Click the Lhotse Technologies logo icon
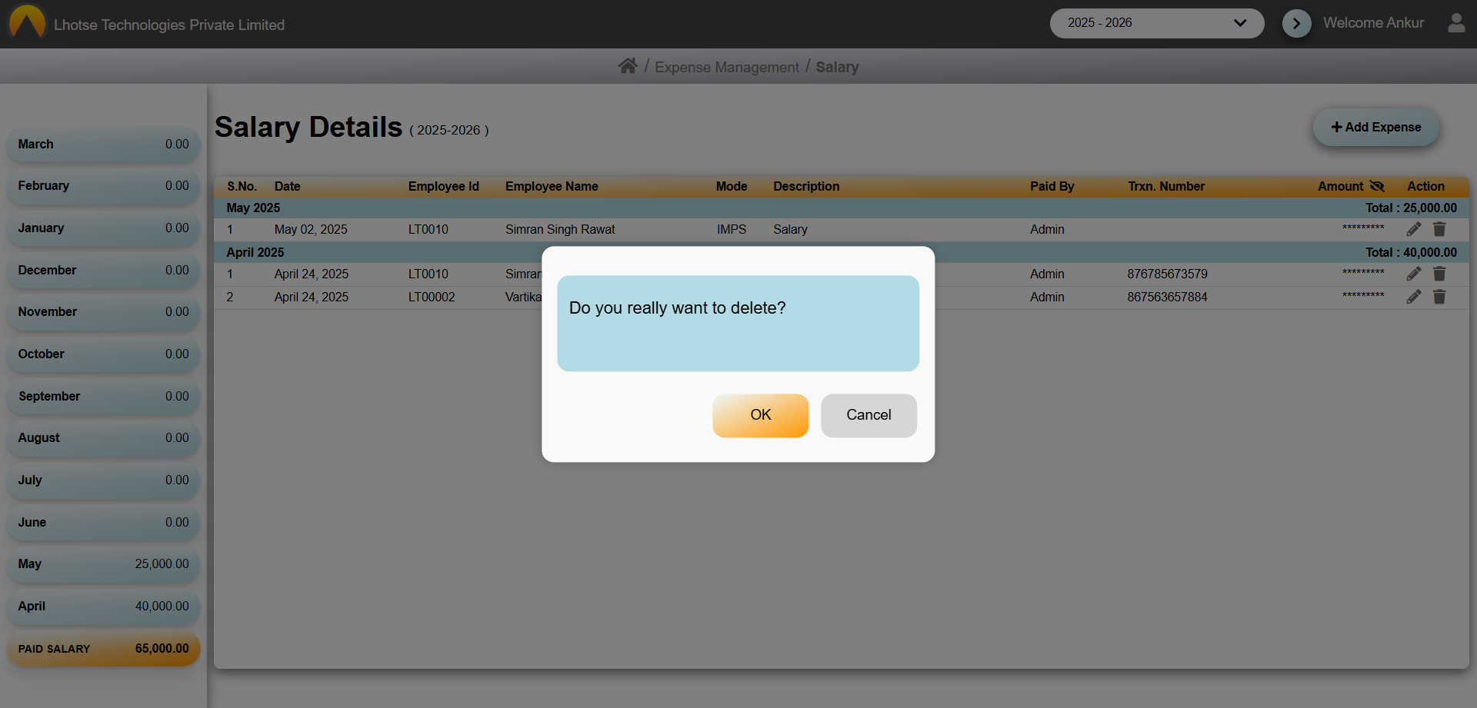1477x708 pixels. pyautogui.click(x=27, y=22)
